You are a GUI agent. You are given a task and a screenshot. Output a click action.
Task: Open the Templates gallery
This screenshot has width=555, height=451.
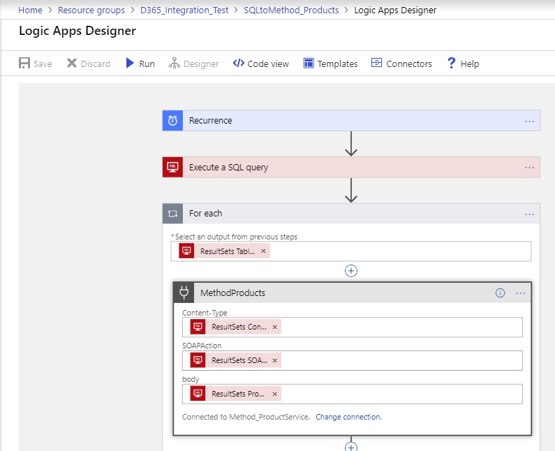point(330,64)
